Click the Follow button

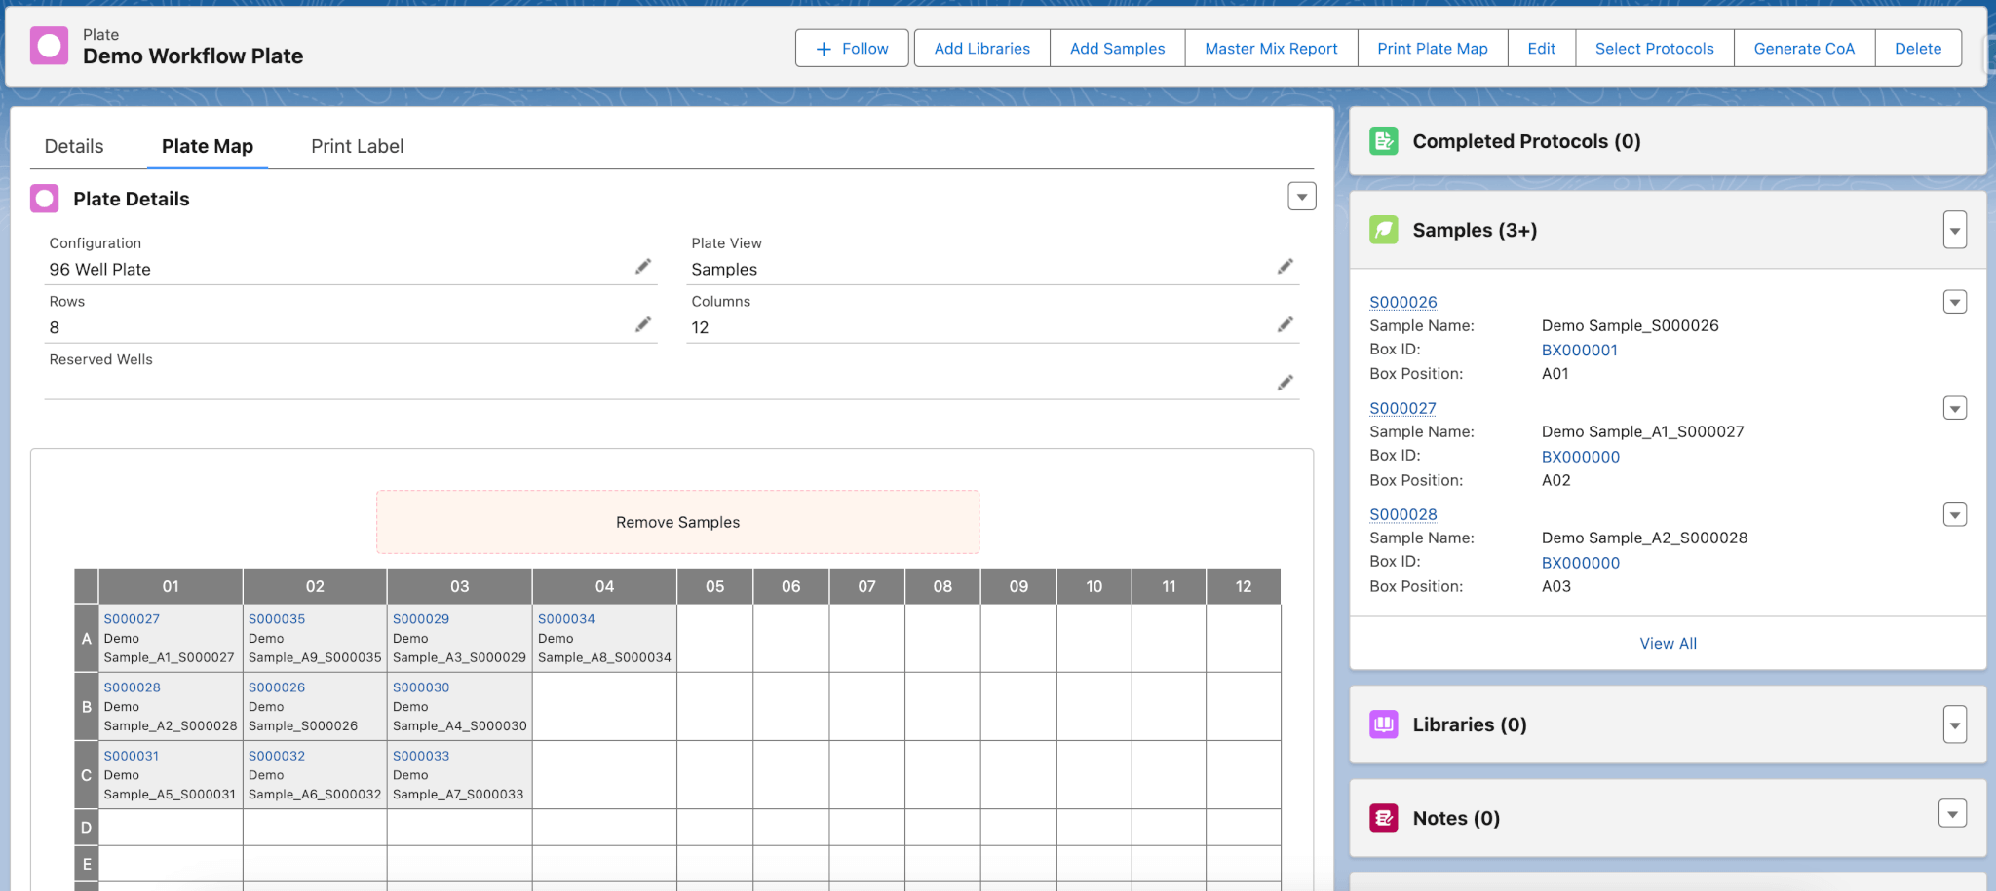pyautogui.click(x=852, y=49)
